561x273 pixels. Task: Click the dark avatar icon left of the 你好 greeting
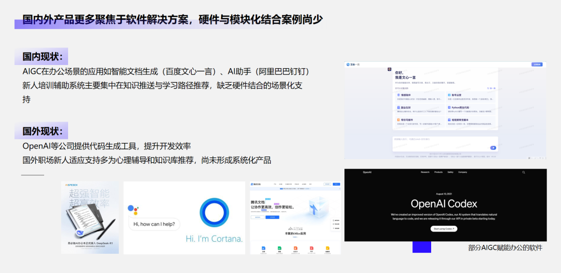[389, 69]
